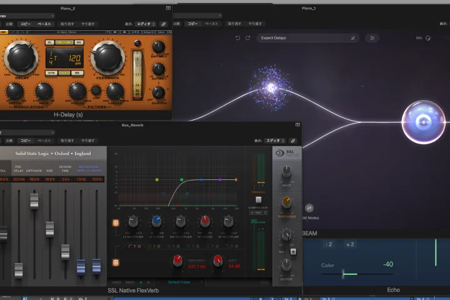Open the sliders settings icon next to Expect Delays
This screenshot has width=450, height=300.
tap(372, 38)
